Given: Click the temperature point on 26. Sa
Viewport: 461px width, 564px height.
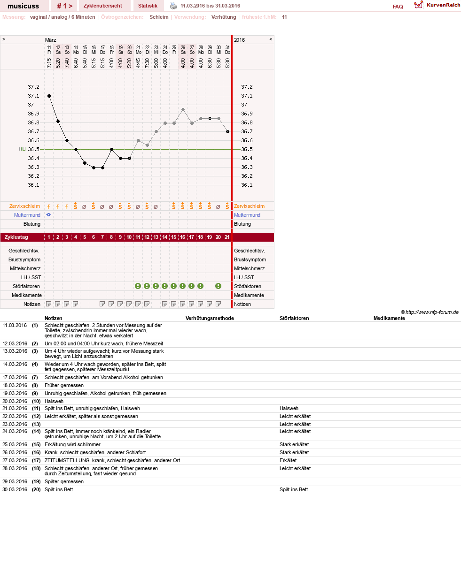Looking at the screenshot, I should 183,109.
